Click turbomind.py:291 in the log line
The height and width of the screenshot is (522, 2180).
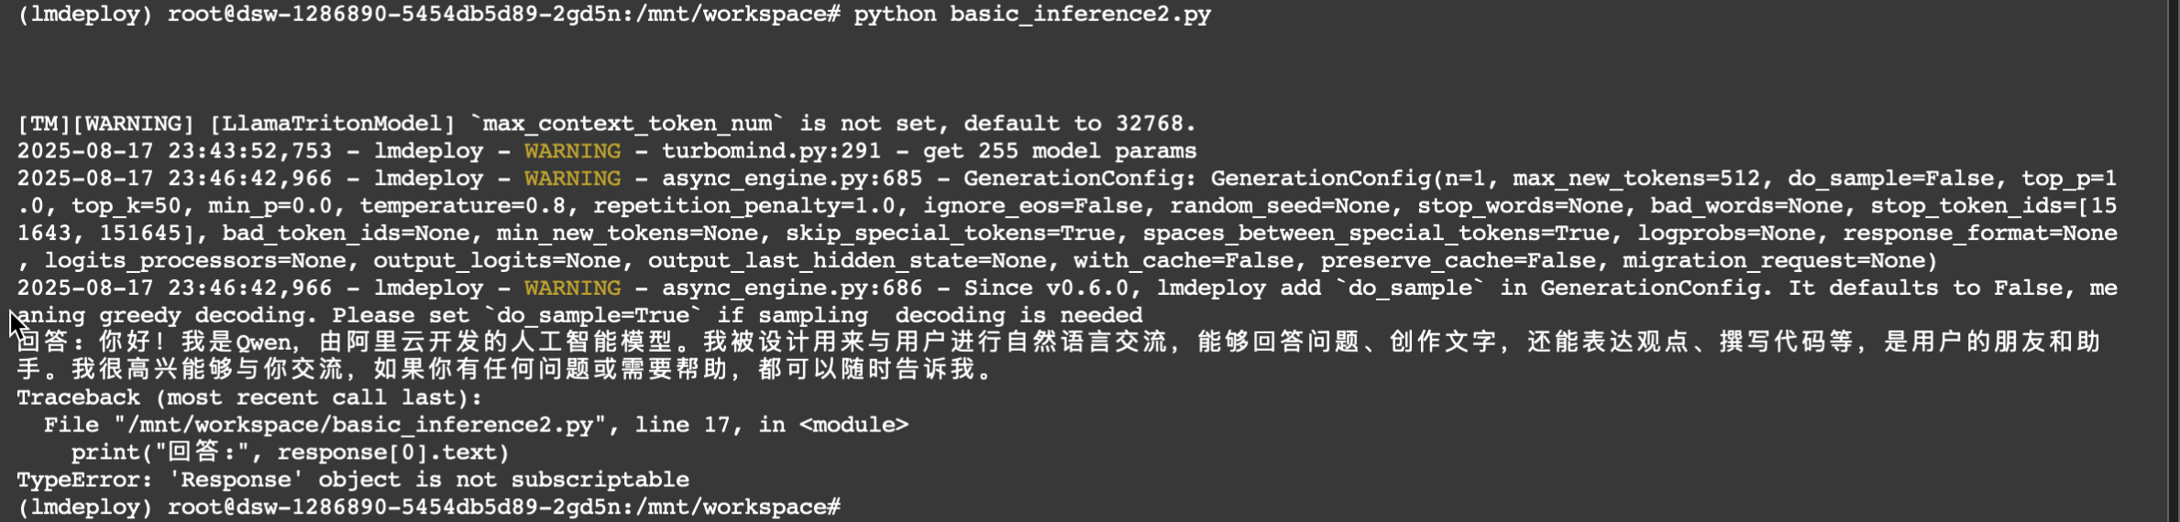coord(771,150)
